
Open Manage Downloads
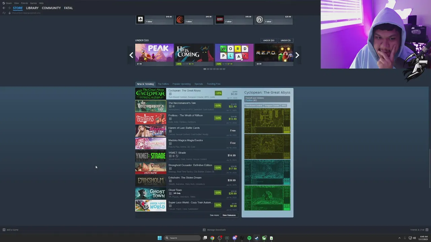click(214, 230)
